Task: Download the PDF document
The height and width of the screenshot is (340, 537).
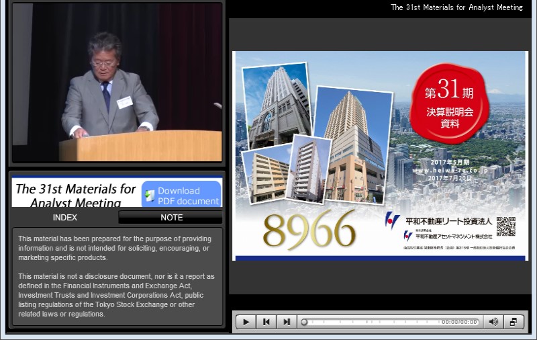Action: click(x=181, y=194)
